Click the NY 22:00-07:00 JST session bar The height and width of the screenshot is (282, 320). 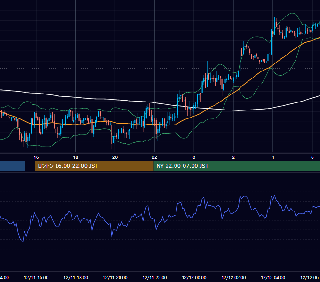pyautogui.click(x=237, y=166)
